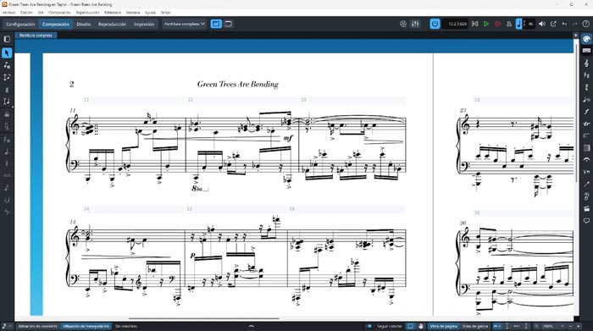Toggle the blue show tabs button
Image resolution: width=593 pixels, height=331 pixels.
coord(216,24)
